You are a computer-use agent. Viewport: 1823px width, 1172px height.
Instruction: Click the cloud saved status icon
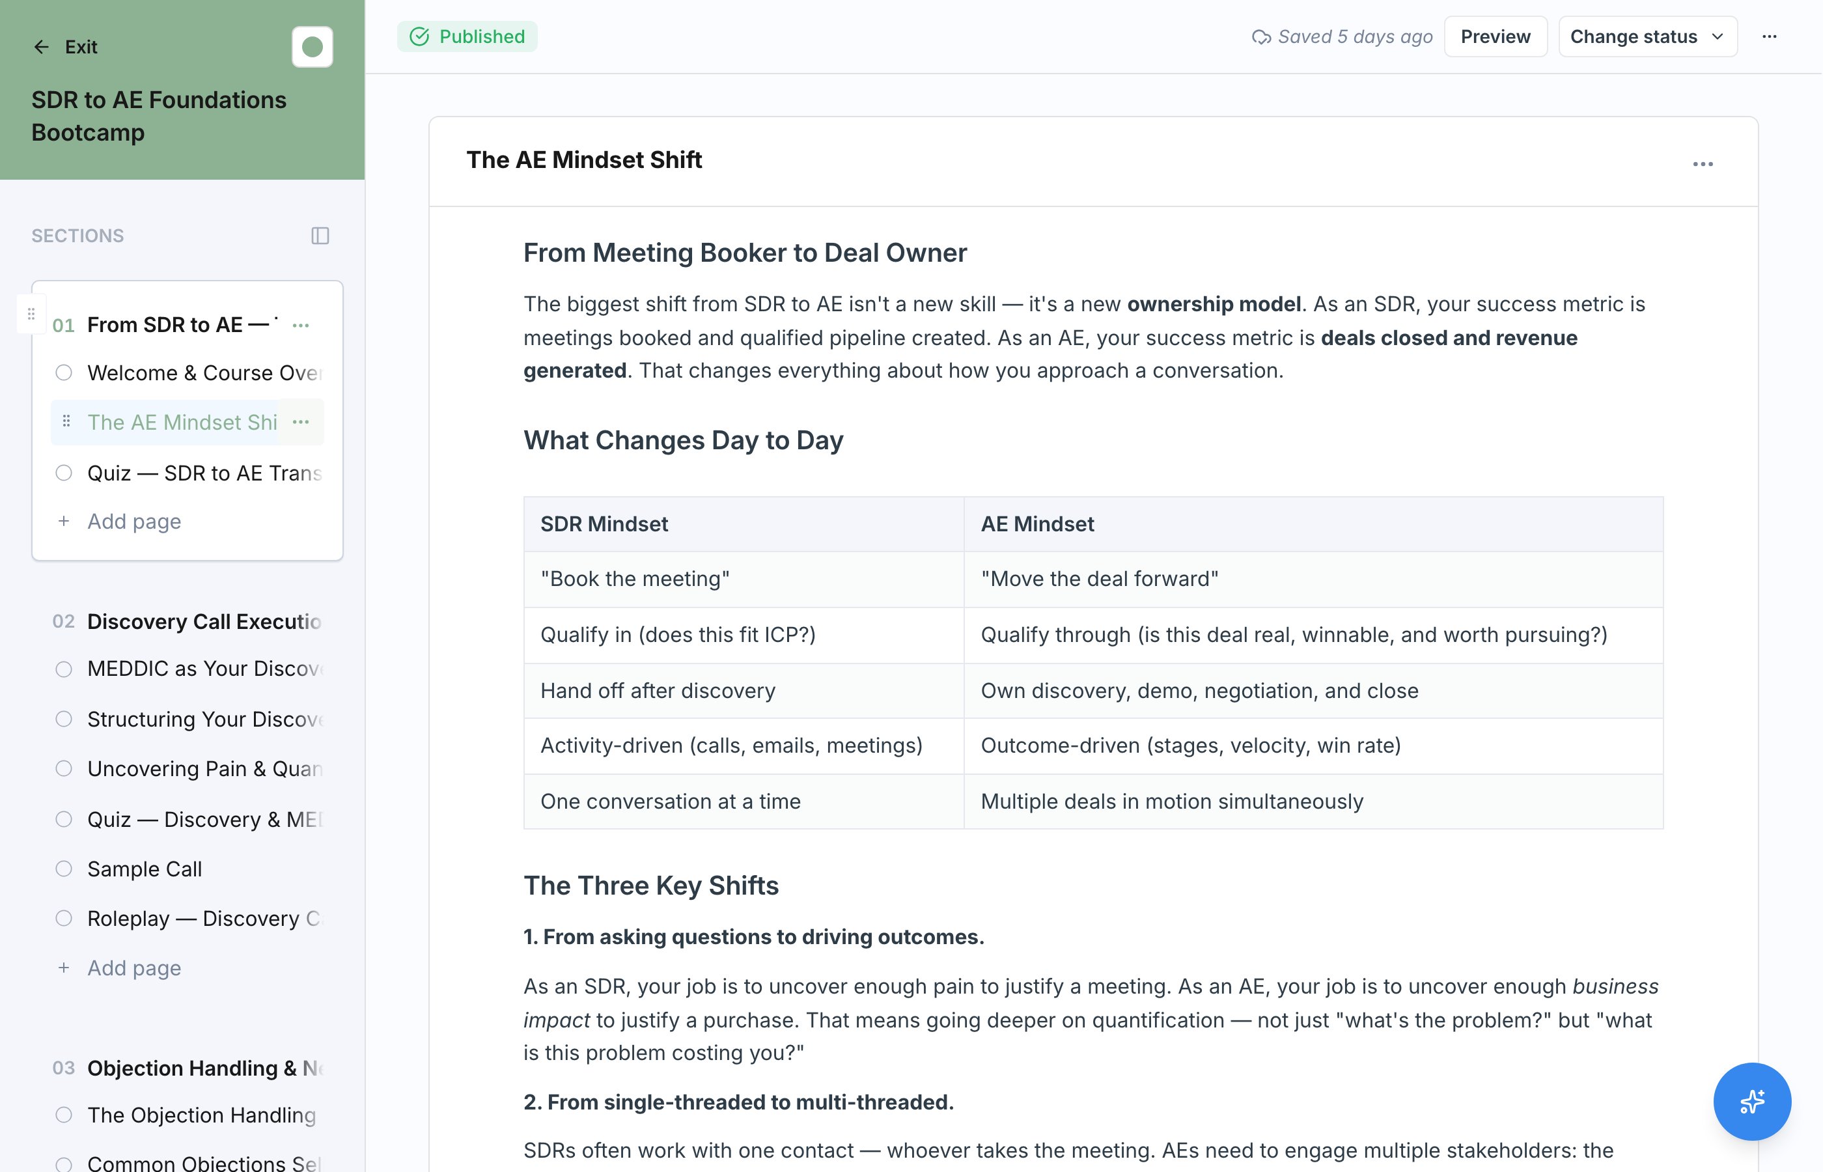click(1260, 36)
